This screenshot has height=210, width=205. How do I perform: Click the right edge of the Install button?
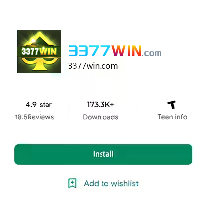pyautogui.click(x=189, y=154)
